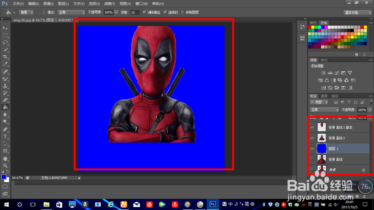This screenshot has height=210, width=374.
Task: Select the Move tool
Action: pos(5,28)
